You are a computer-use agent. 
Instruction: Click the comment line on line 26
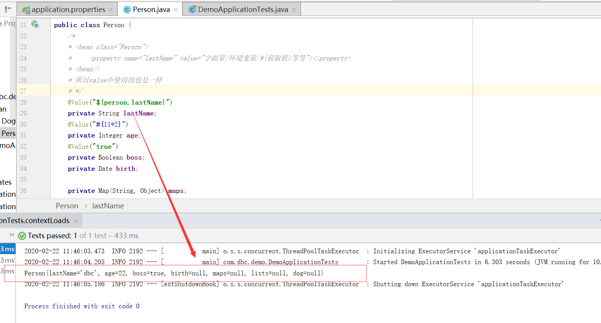click(115, 80)
